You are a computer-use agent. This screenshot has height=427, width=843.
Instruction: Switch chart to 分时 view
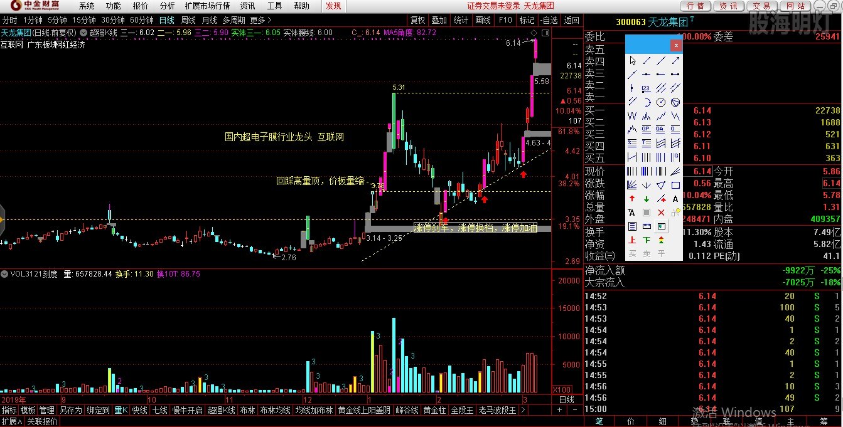[x=9, y=20]
